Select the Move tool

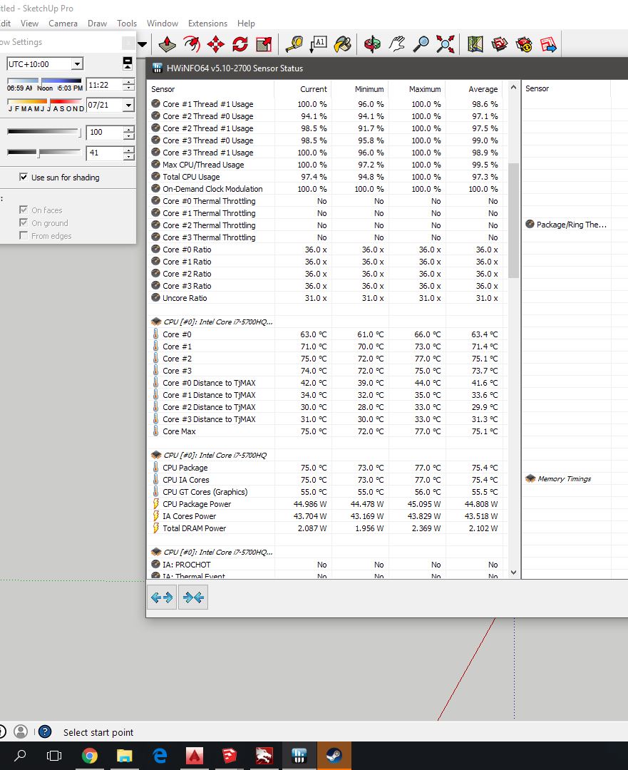(215, 44)
